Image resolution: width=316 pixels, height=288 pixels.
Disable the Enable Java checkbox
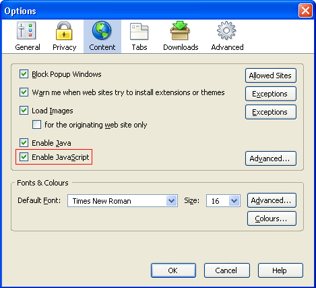[24, 142]
